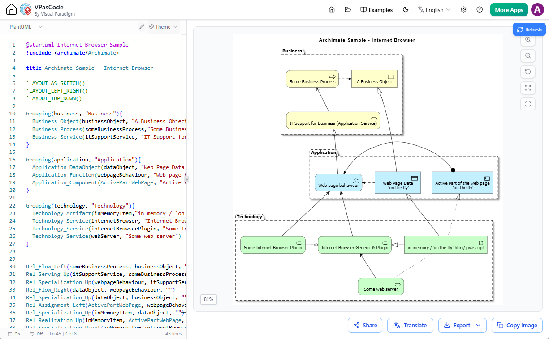The height and width of the screenshot is (339, 549).
Task: Click the More Apps button
Action: click(509, 10)
